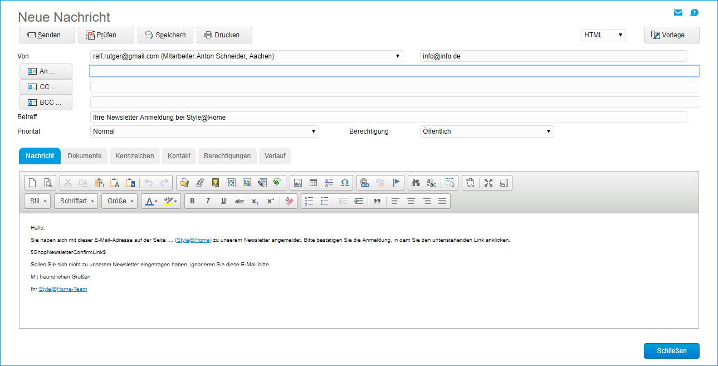
Task: Toggle numbered list
Action: tap(310, 201)
